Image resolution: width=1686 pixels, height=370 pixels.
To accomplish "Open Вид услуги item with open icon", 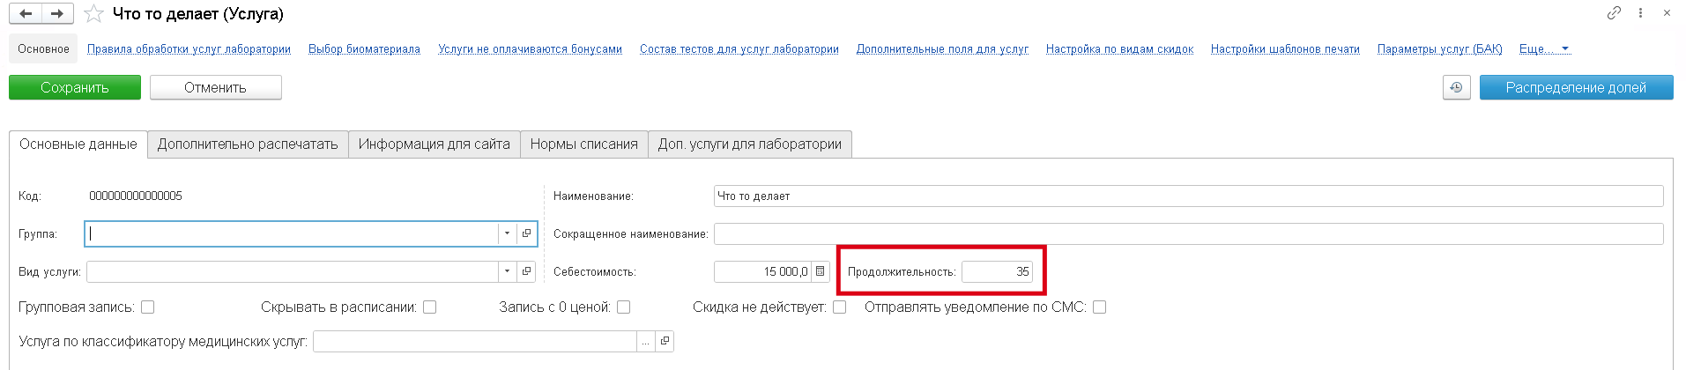I will (526, 271).
